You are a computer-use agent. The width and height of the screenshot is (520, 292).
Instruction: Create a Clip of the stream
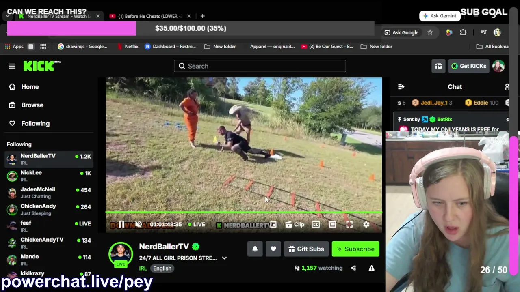(295, 224)
